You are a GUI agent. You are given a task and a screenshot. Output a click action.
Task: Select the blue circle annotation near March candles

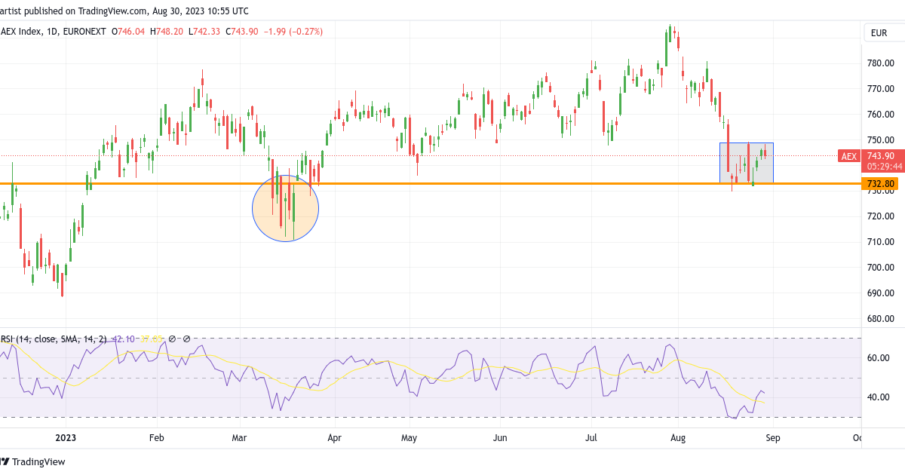(x=285, y=208)
